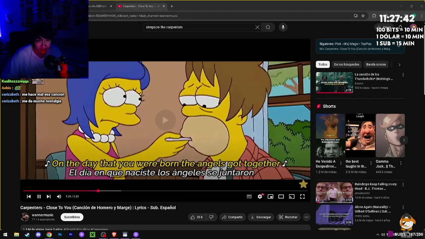The width and height of the screenshot is (425, 239).
Task: Download the video with Descargar
Action: click(261, 217)
